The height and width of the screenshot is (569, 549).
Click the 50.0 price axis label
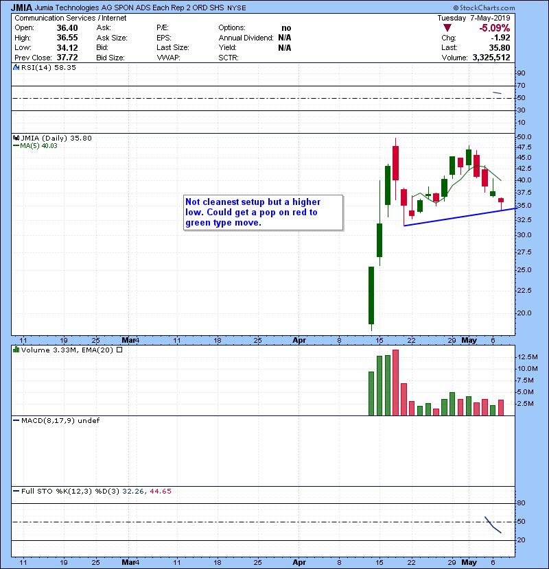click(x=524, y=137)
